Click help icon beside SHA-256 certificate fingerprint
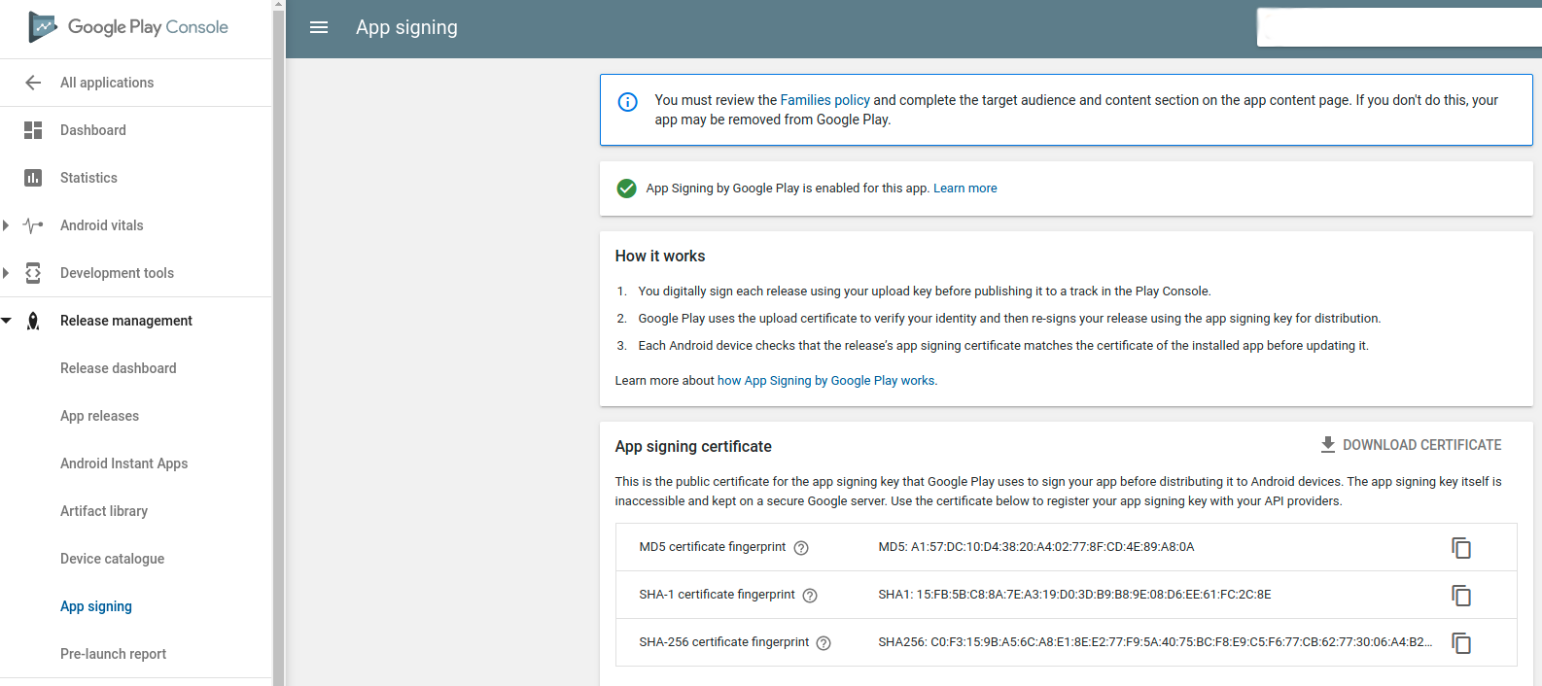 [x=824, y=643]
